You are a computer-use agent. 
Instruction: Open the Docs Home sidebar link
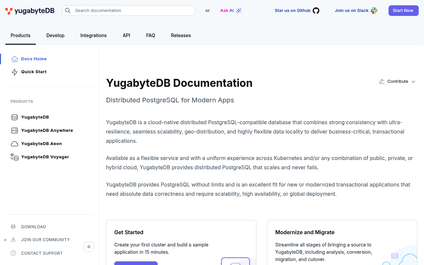click(34, 59)
